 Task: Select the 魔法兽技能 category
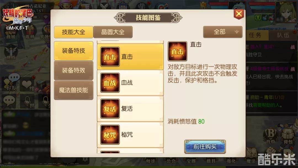click(x=74, y=90)
